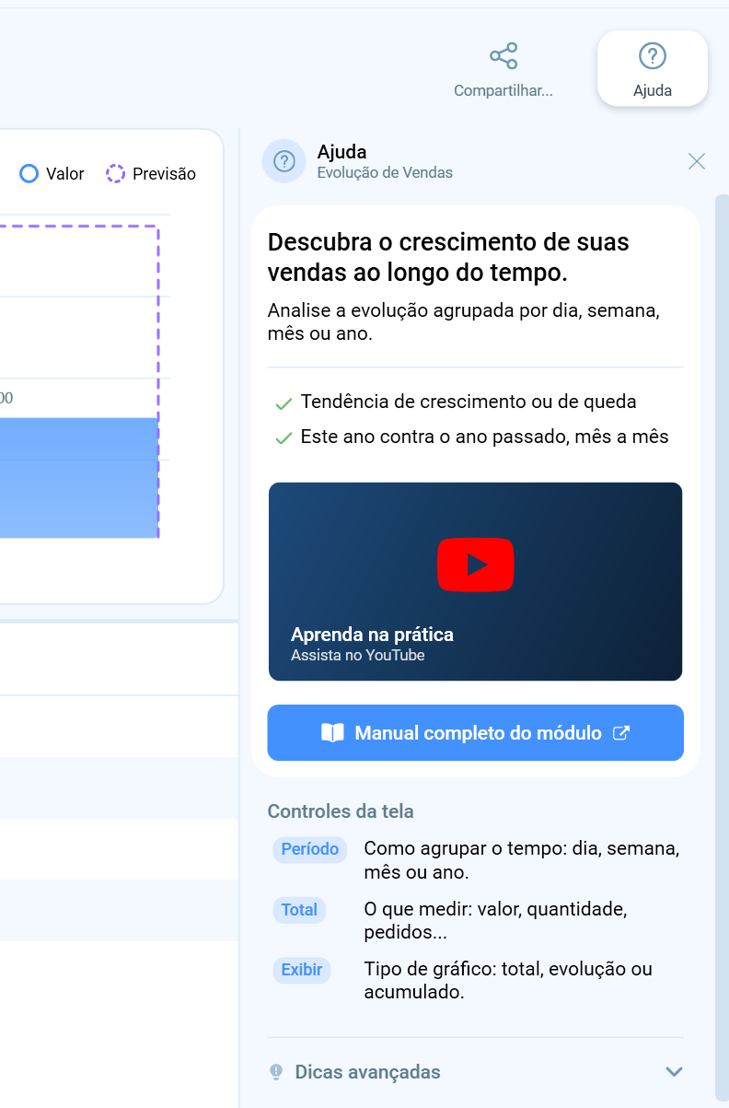Click the 'Controles da tela' heading
Image resolution: width=729 pixels, height=1108 pixels.
pyautogui.click(x=341, y=811)
